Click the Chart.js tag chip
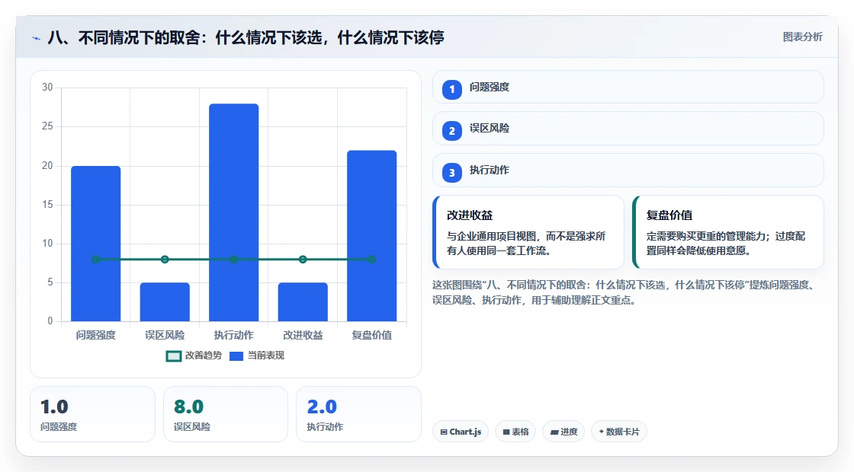Viewport: 854px width, 472px height. (461, 432)
